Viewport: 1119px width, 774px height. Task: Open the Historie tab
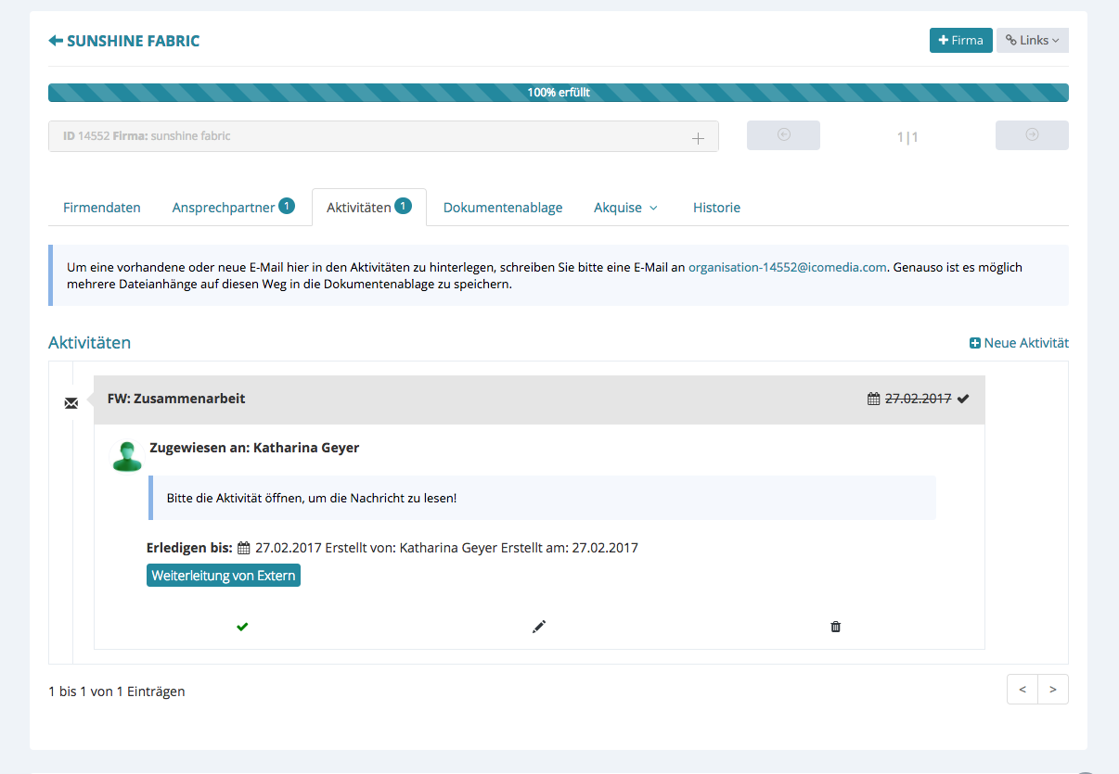(716, 208)
